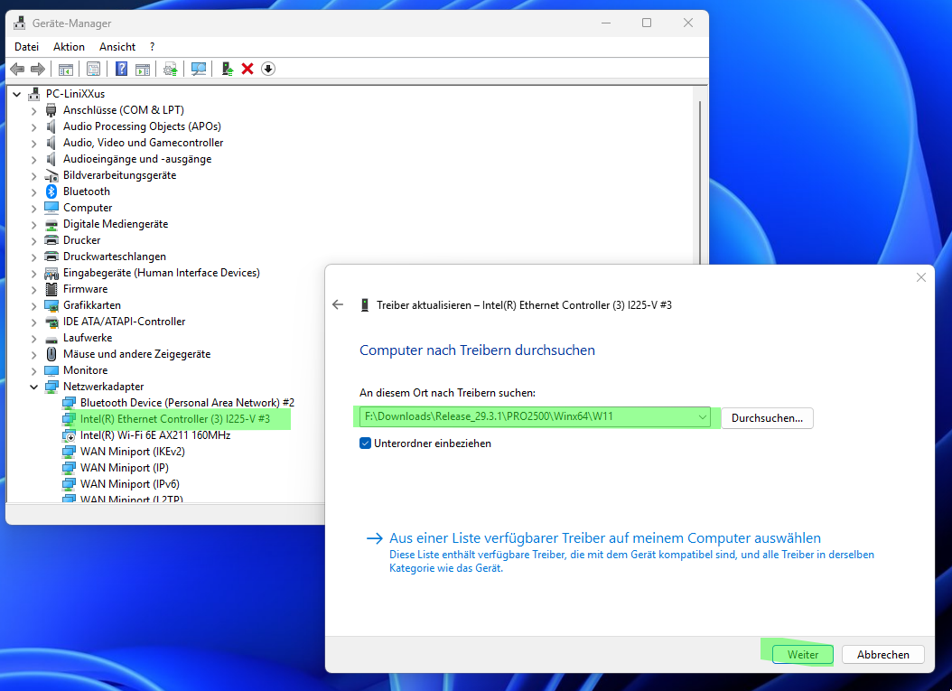Click the Grafikkarten category icon
The height and width of the screenshot is (691, 952).
(x=51, y=305)
